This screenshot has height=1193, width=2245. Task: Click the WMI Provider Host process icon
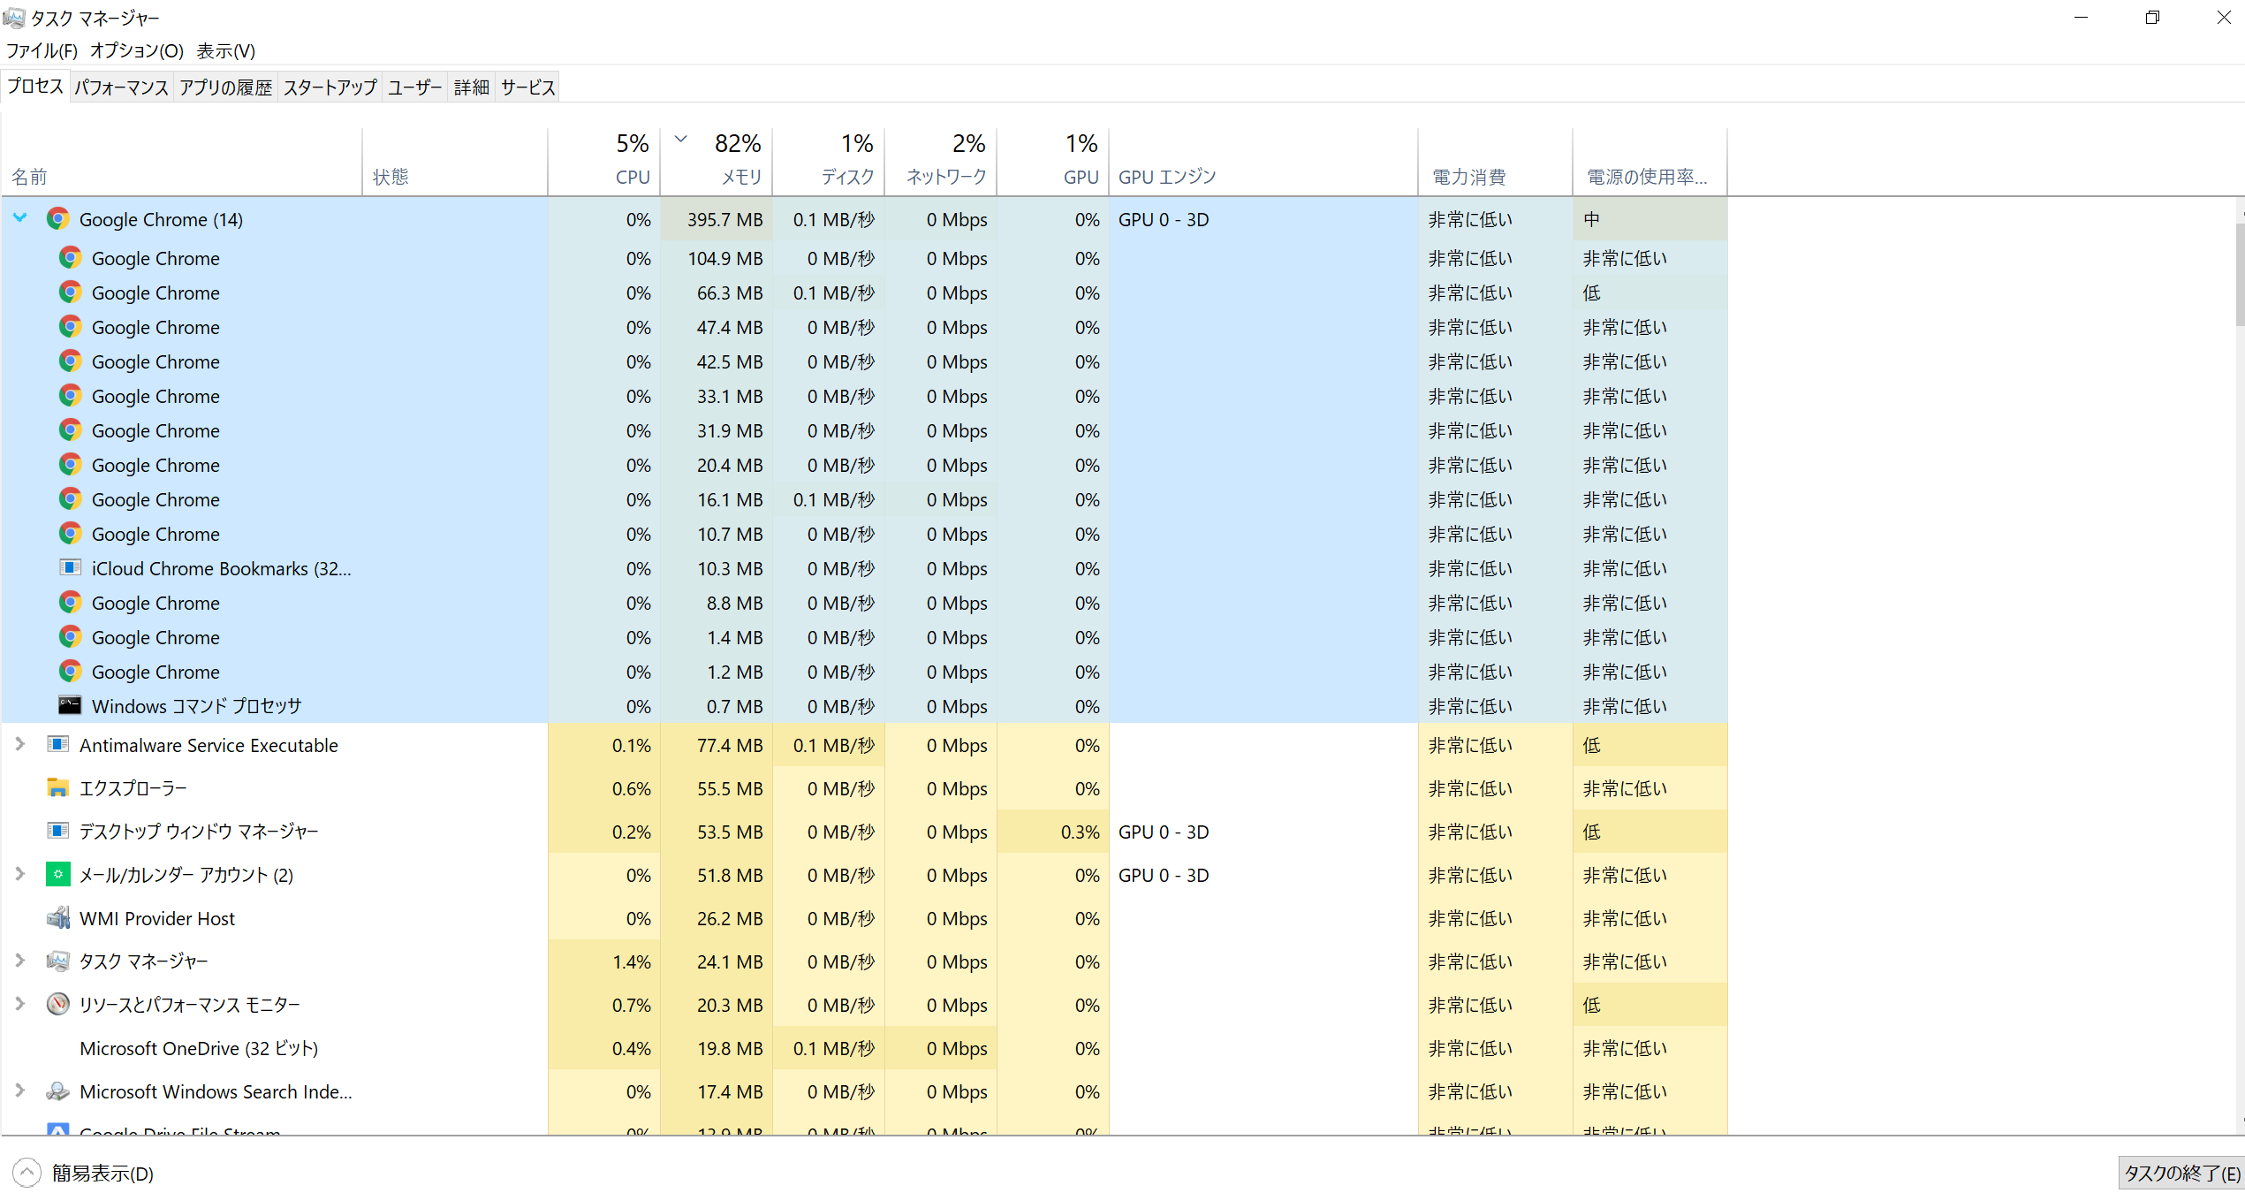tap(59, 918)
